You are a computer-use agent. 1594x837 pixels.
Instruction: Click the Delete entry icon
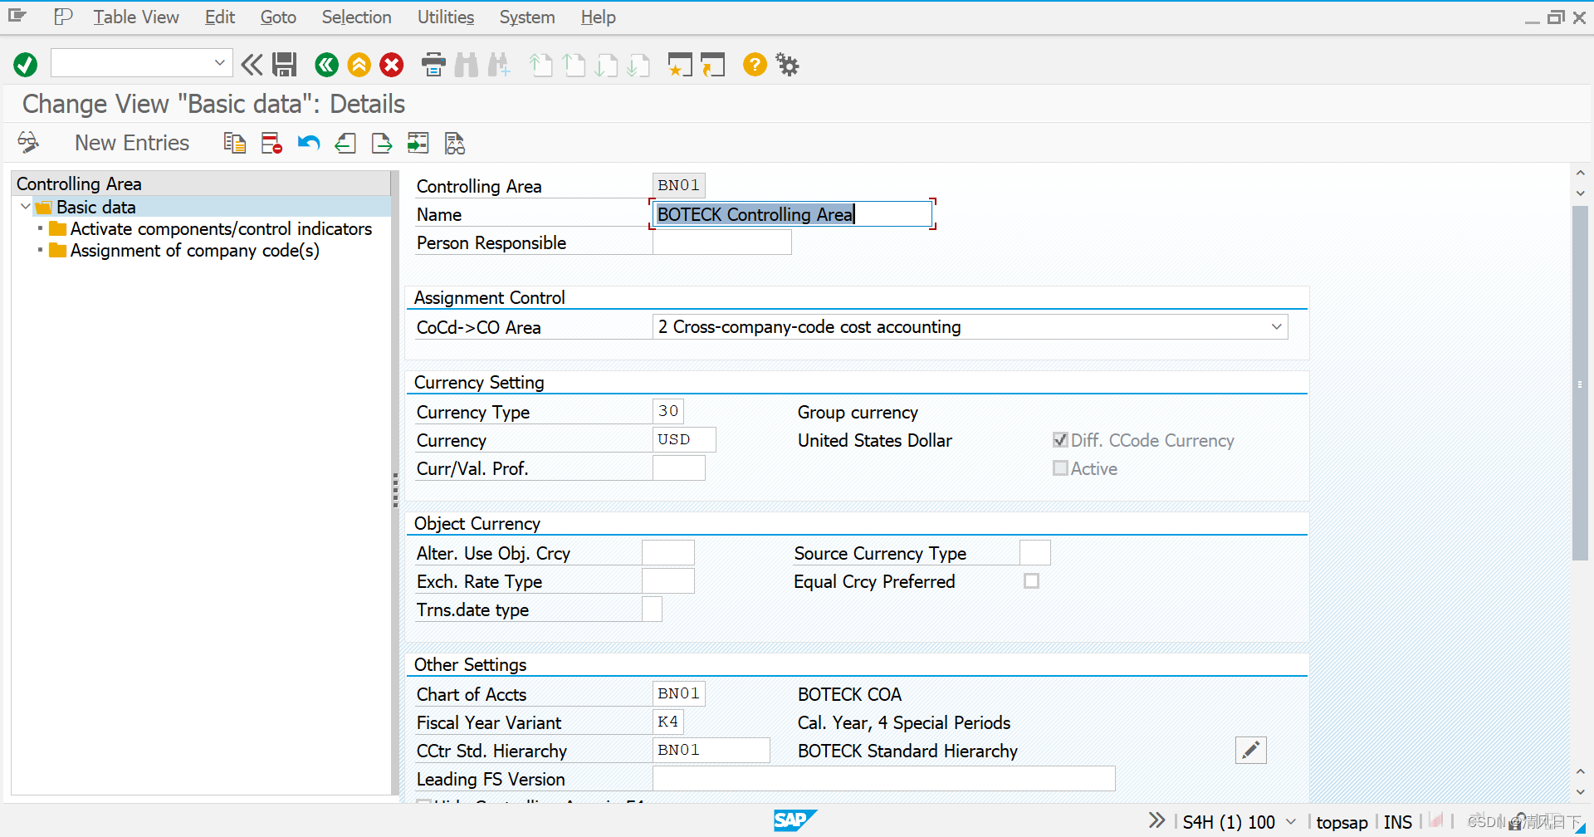pos(271,143)
